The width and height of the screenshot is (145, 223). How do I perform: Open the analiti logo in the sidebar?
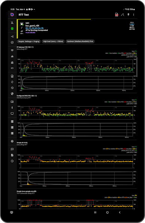12,15
